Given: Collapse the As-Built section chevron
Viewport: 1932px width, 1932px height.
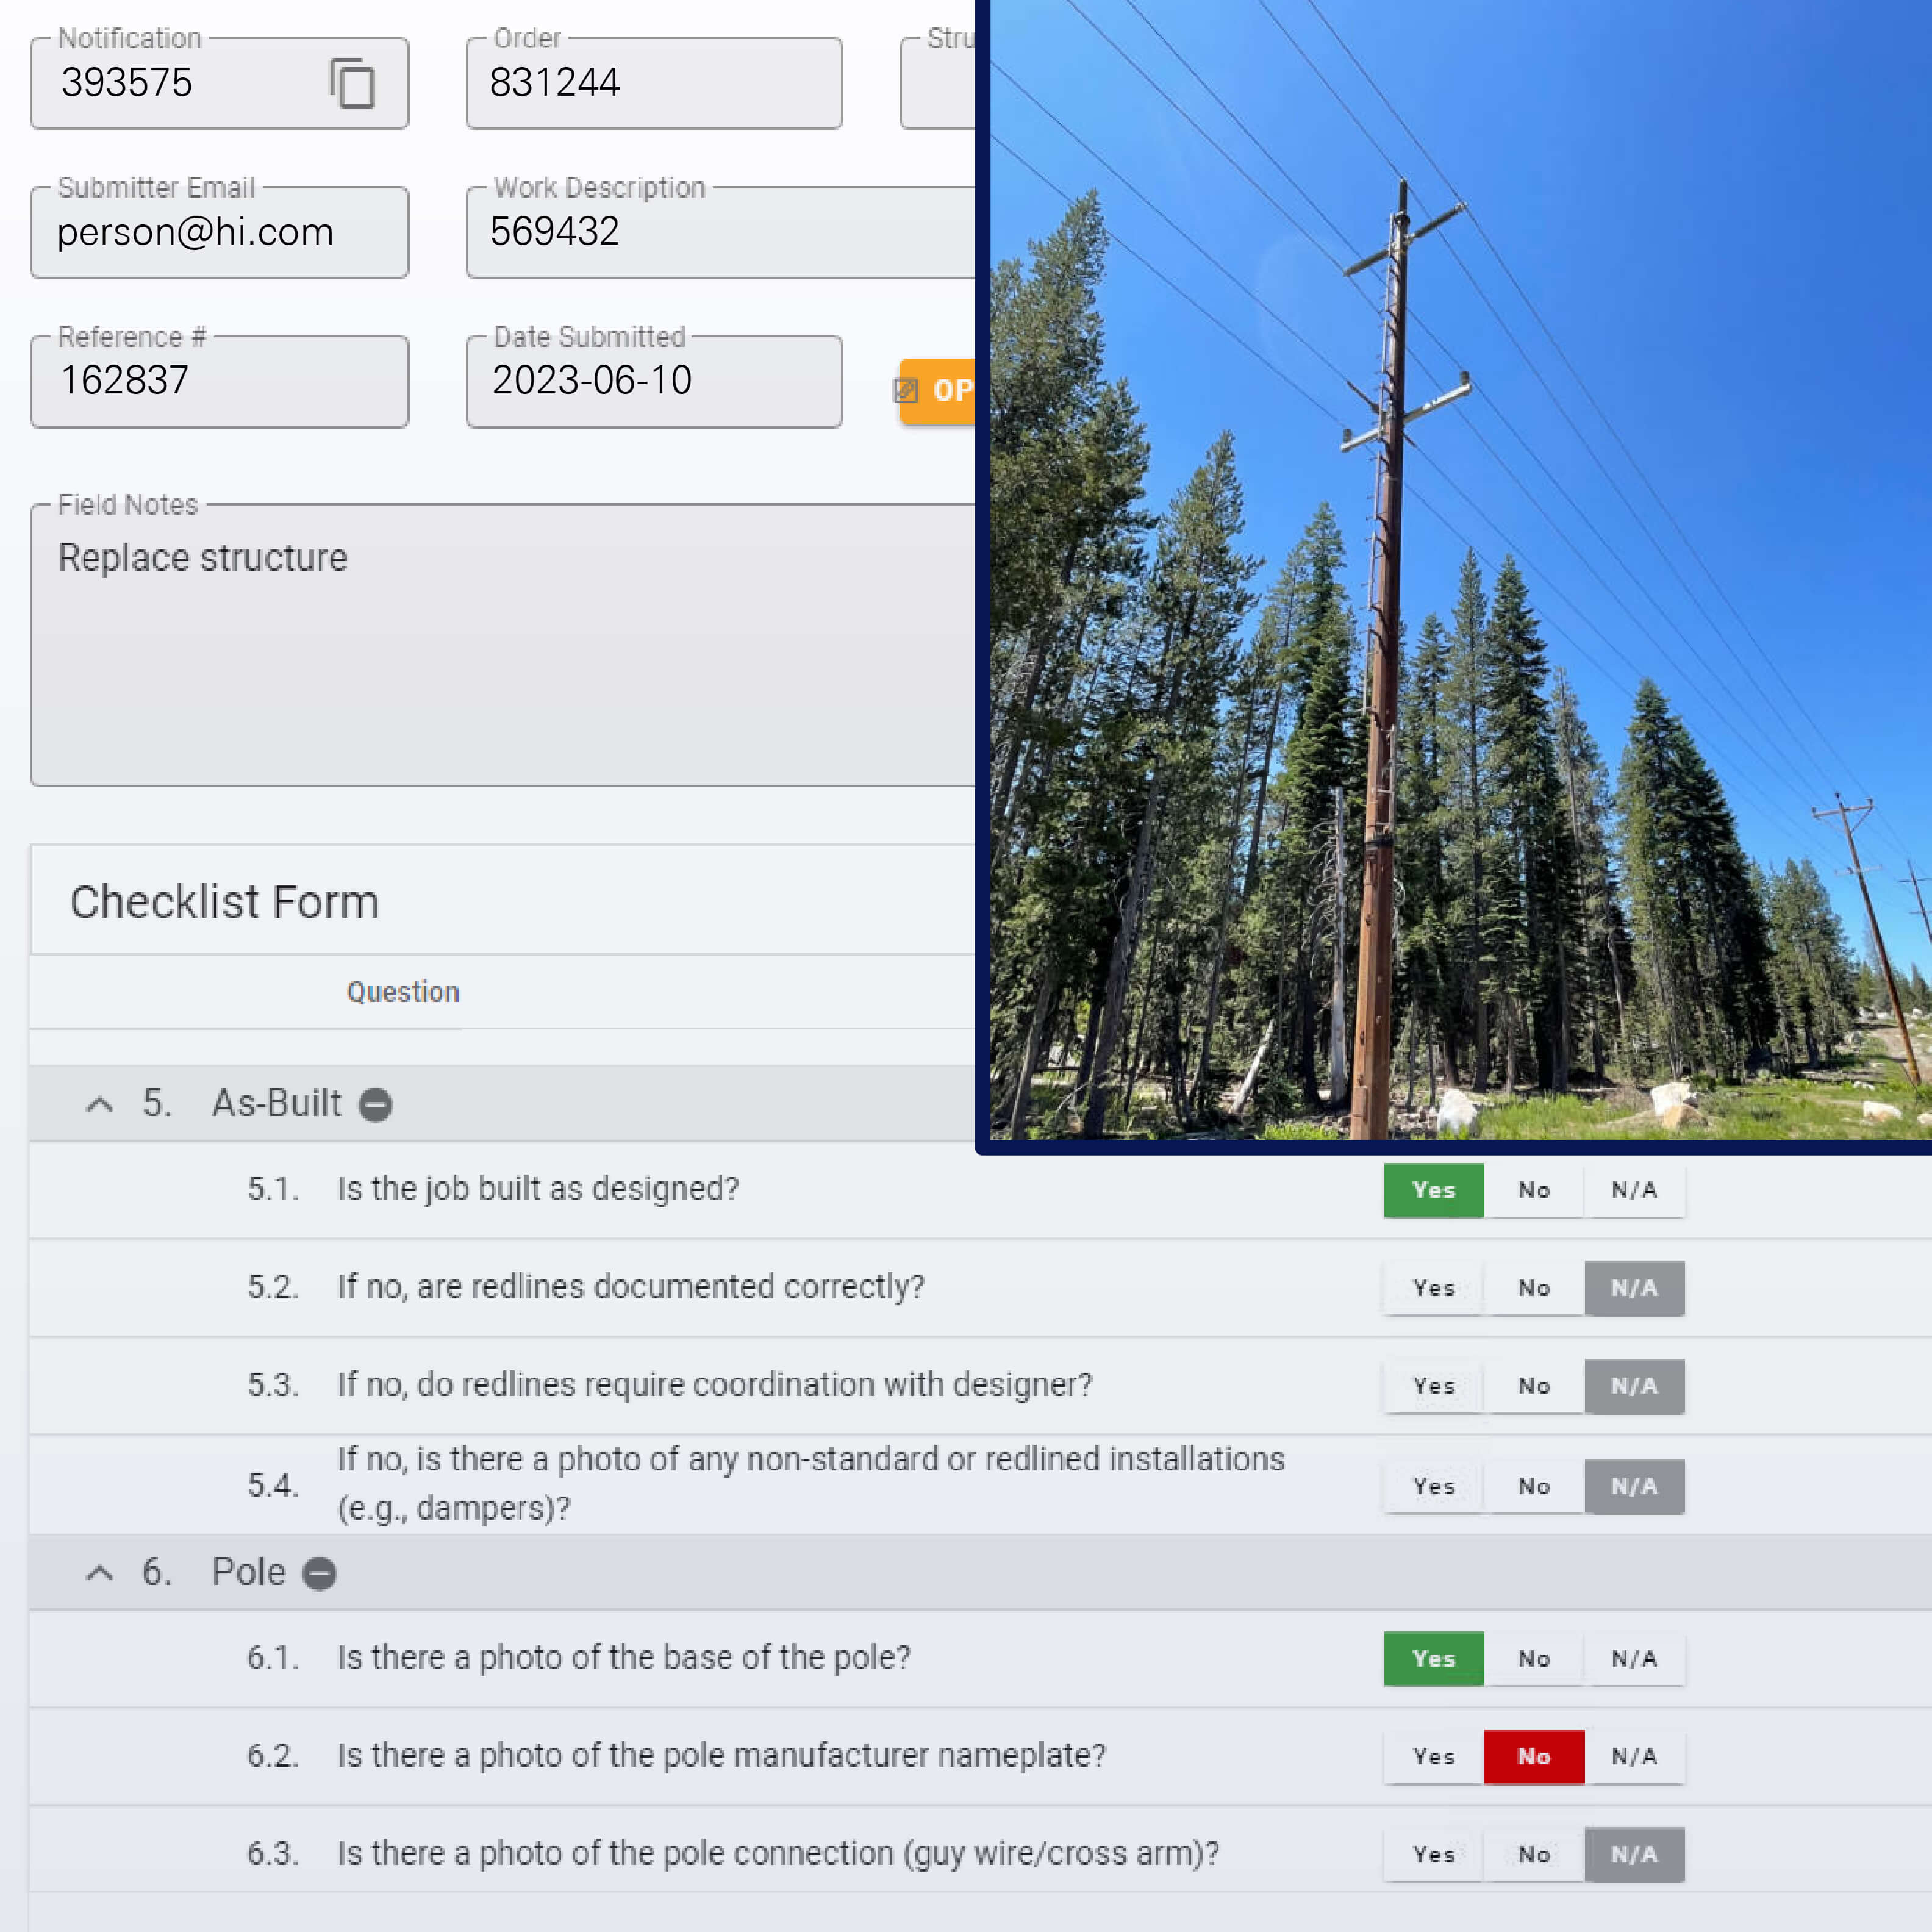Looking at the screenshot, I should pos(99,1104).
